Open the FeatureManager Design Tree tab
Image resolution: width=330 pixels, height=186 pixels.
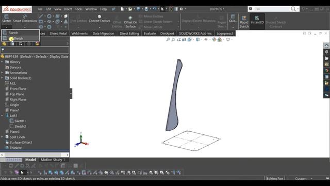(4, 43)
